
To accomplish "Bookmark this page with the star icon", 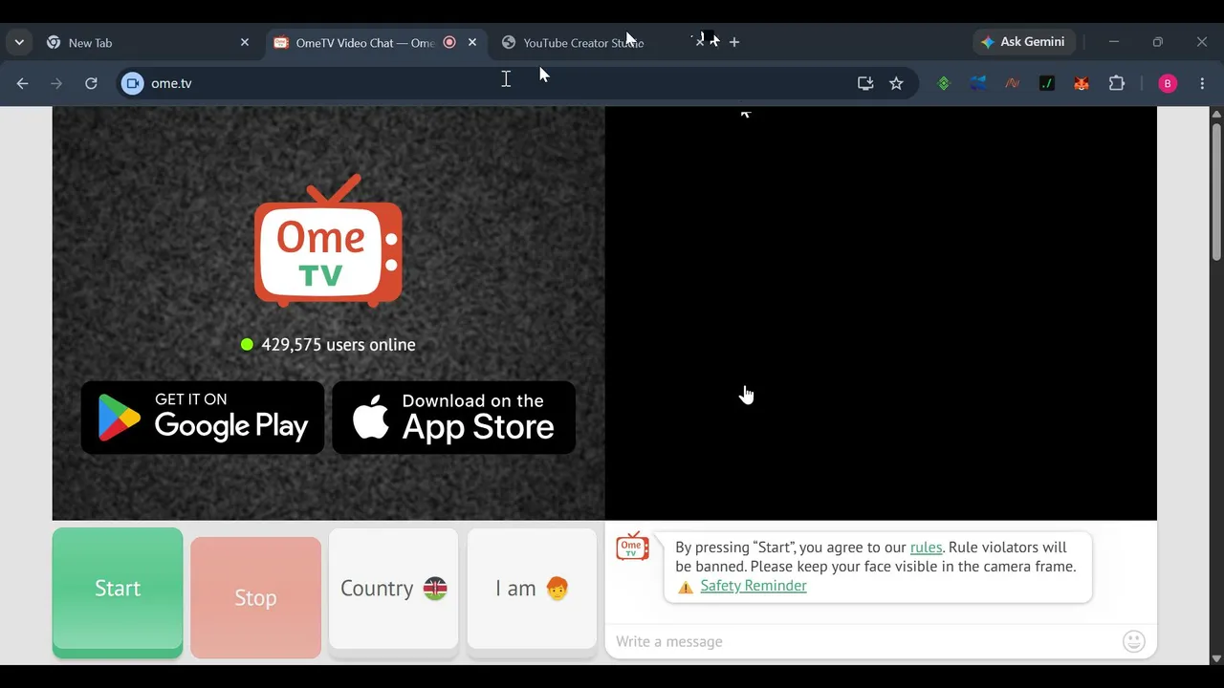I will [896, 83].
